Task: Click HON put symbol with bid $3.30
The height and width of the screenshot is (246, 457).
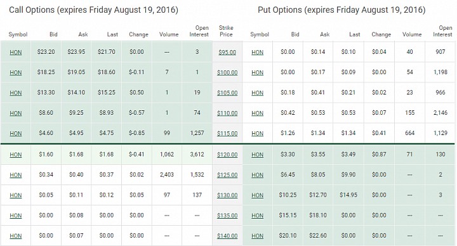Action: [x=257, y=155]
